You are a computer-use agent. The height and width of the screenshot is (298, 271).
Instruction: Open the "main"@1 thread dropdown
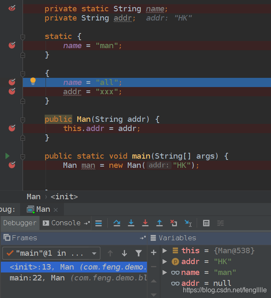[51, 253]
